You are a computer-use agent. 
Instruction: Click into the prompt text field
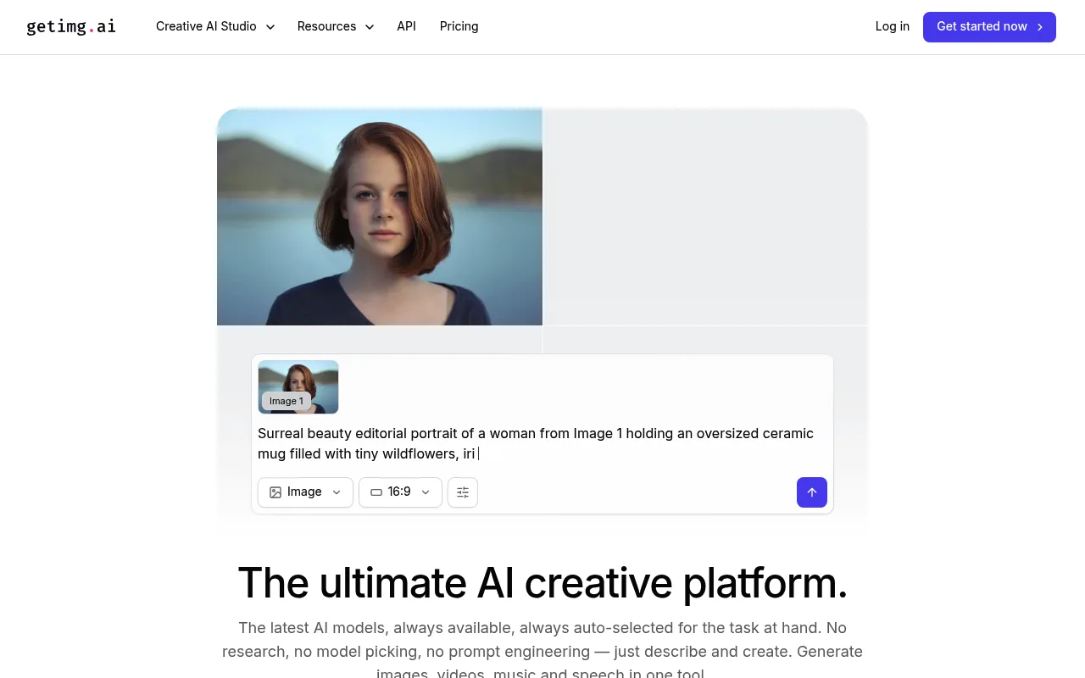[x=542, y=443]
